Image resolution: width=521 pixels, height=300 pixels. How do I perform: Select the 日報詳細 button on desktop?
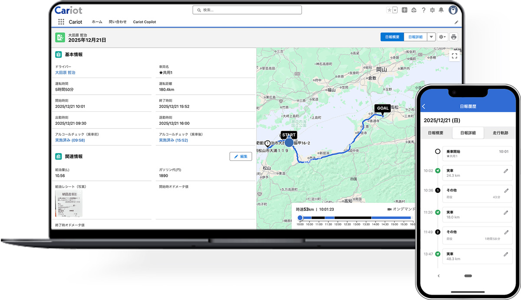click(x=415, y=37)
